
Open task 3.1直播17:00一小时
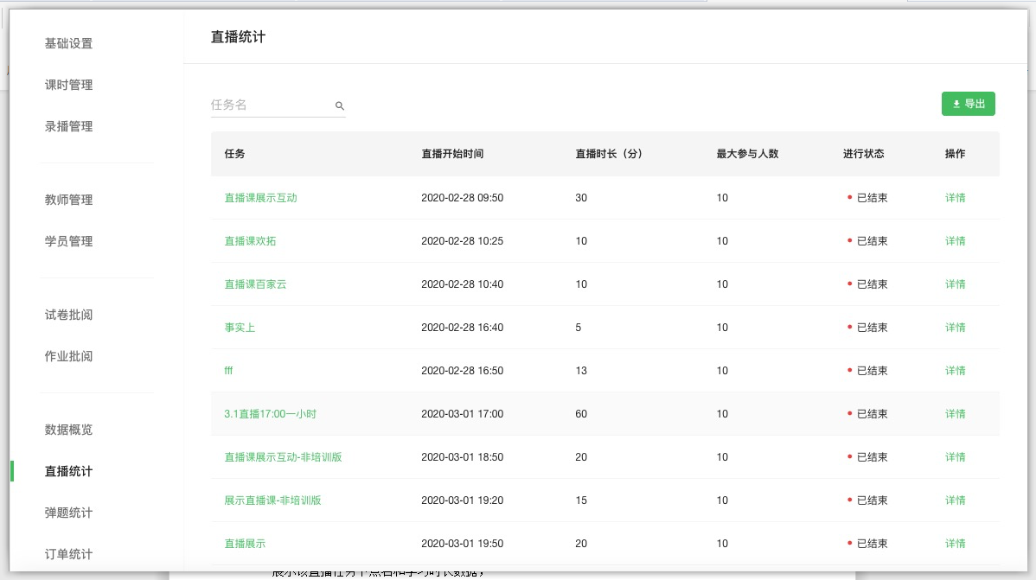pyautogui.click(x=270, y=414)
